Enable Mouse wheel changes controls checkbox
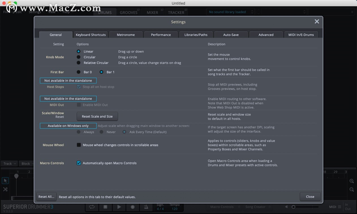Image resolution: width=357 pixels, height=214 pixels. pos(79,145)
